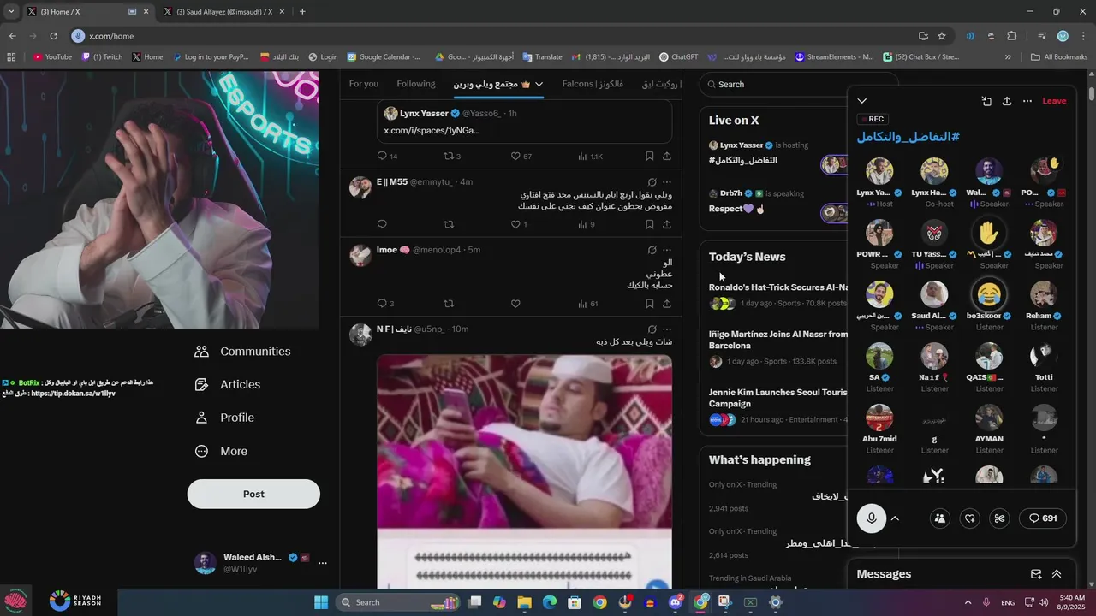Open bo3skoor listener avatar in Space
This screenshot has width=1096, height=616.
[989, 295]
